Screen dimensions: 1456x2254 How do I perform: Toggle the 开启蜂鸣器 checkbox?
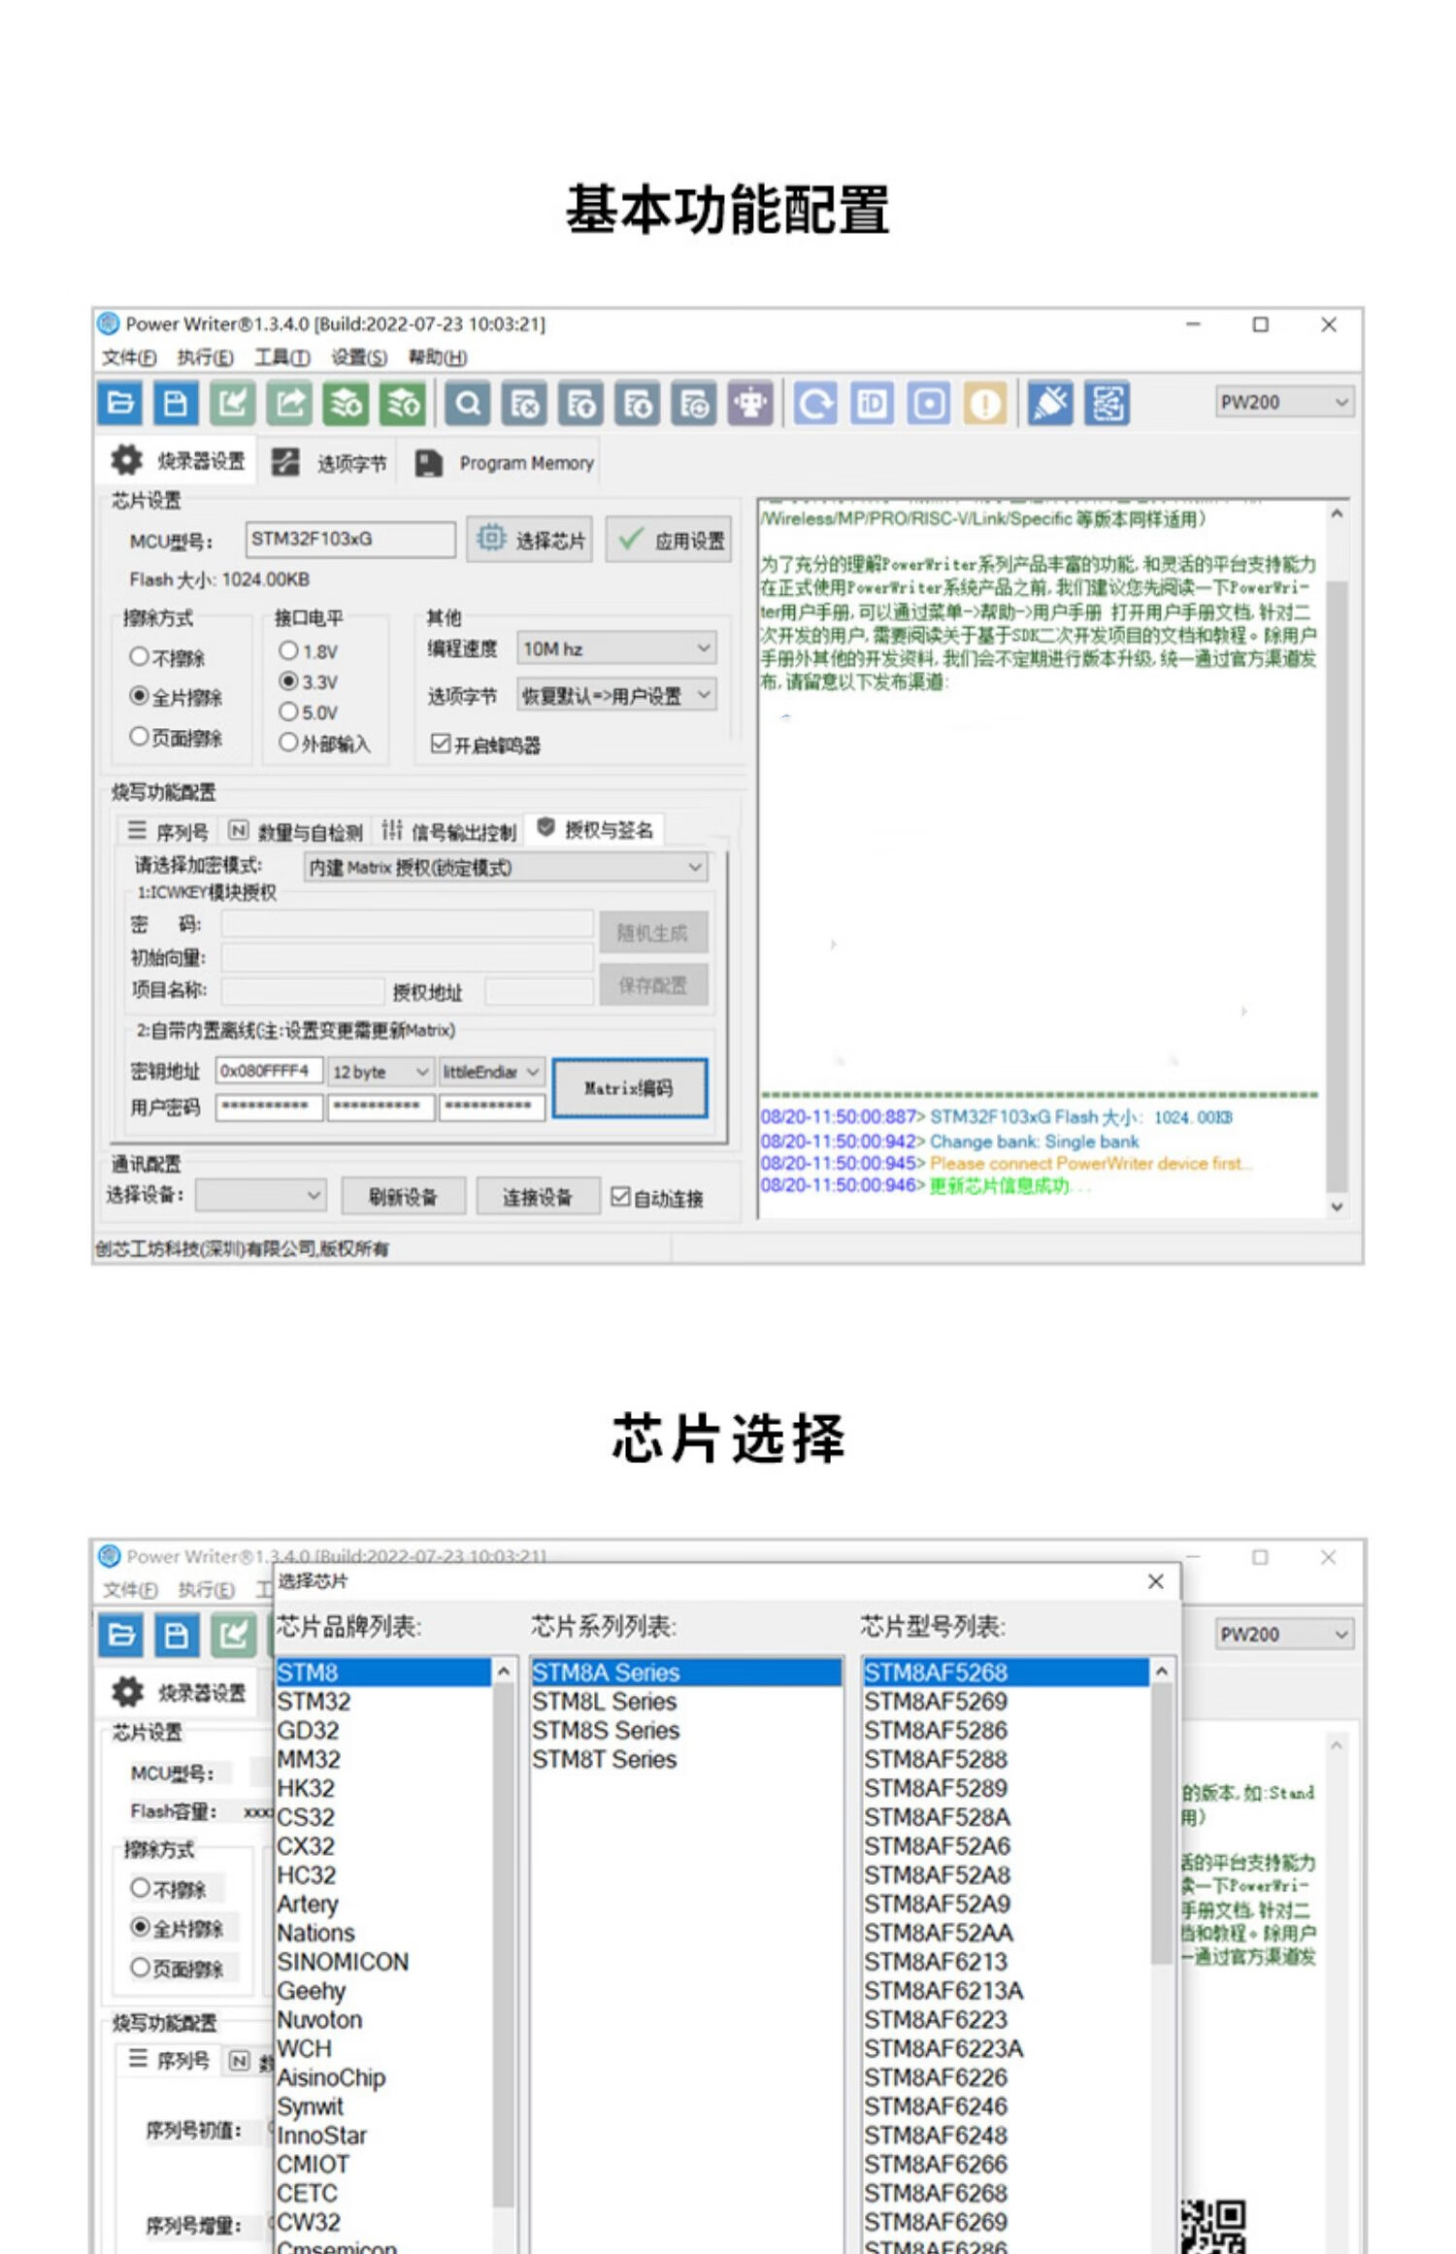(x=441, y=744)
